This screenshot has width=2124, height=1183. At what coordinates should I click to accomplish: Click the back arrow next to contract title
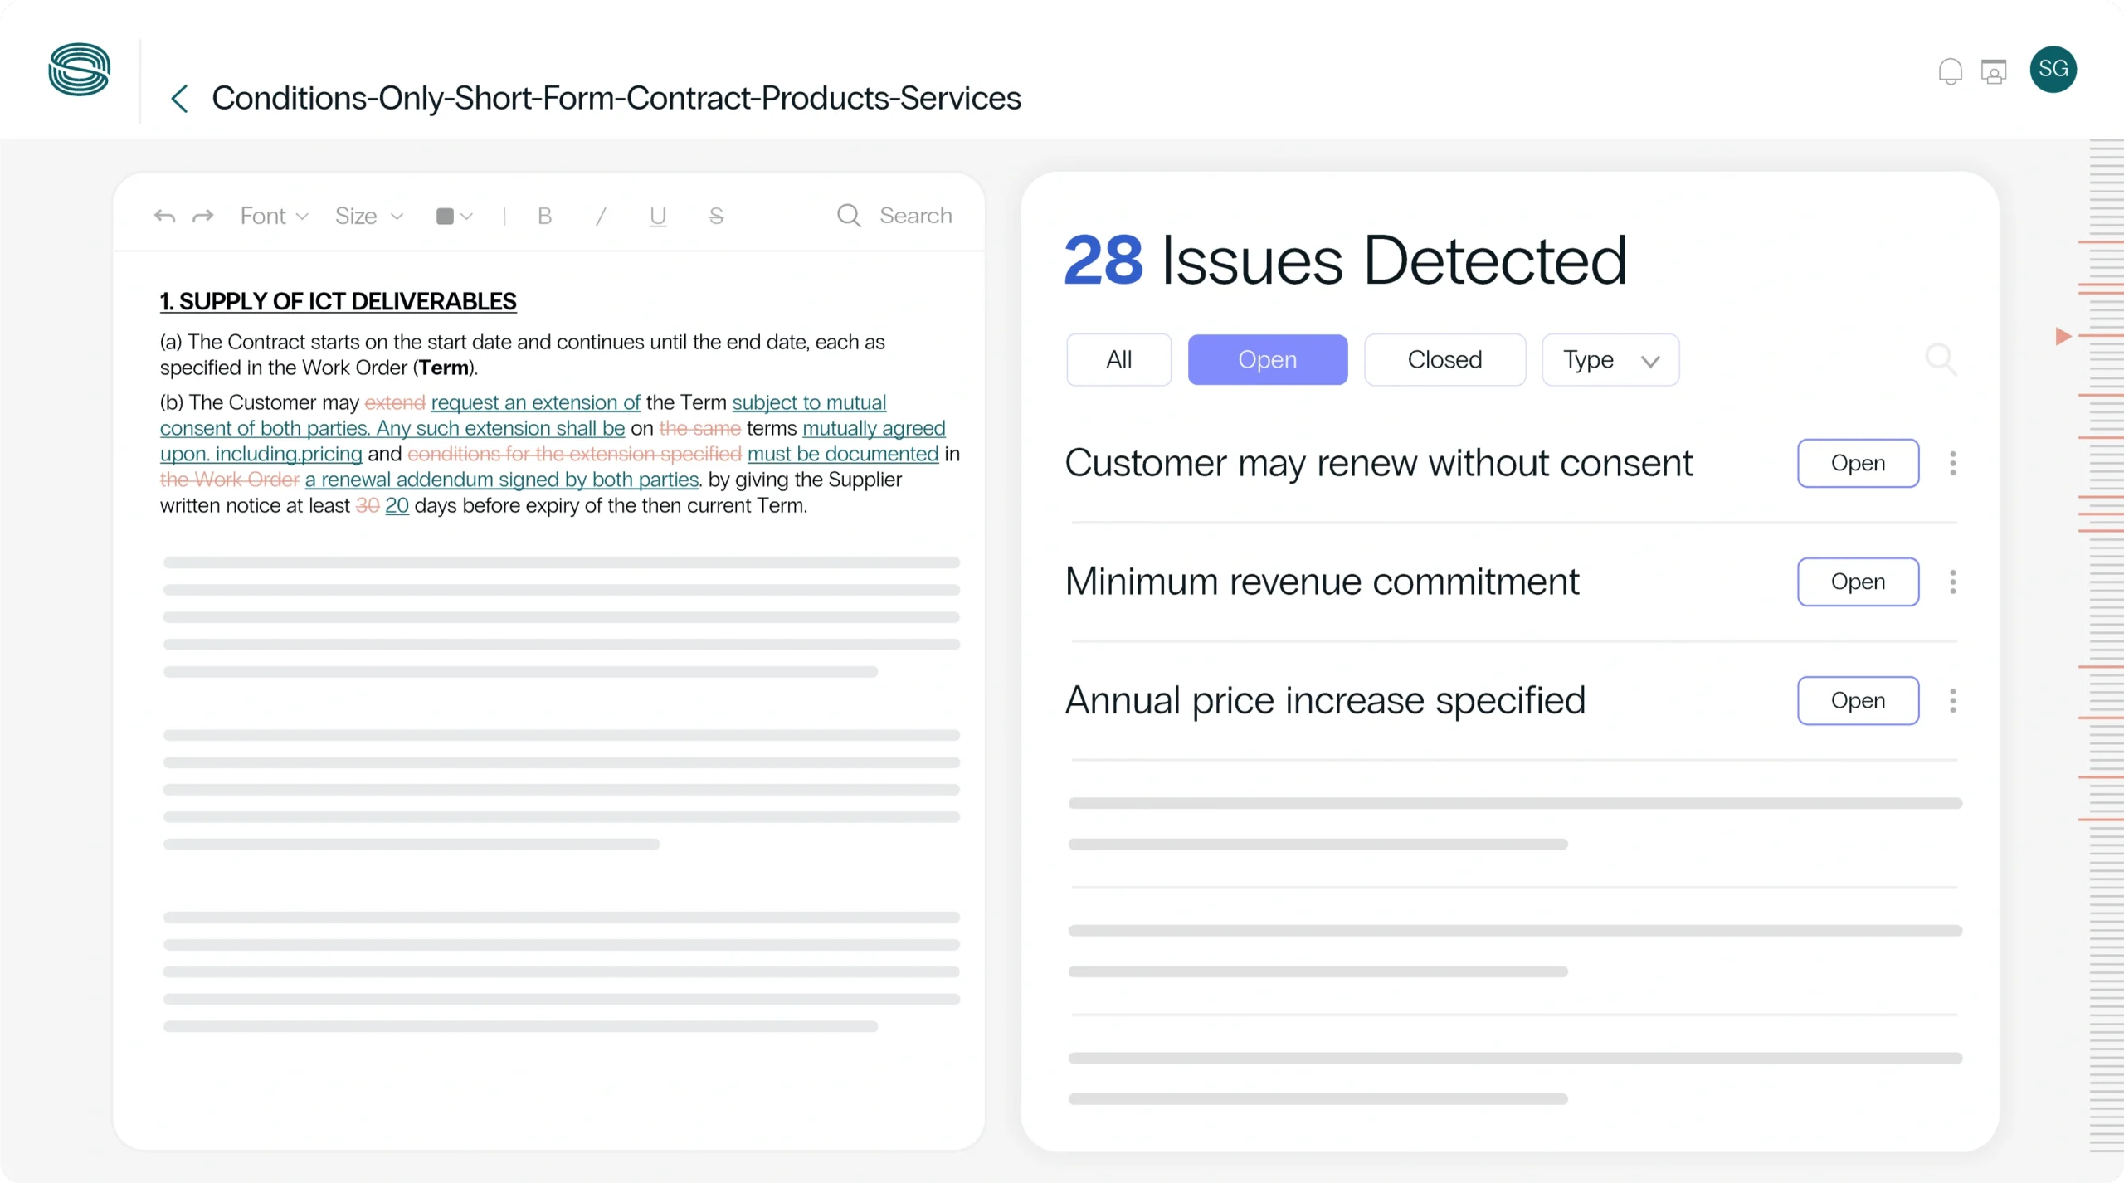click(180, 99)
